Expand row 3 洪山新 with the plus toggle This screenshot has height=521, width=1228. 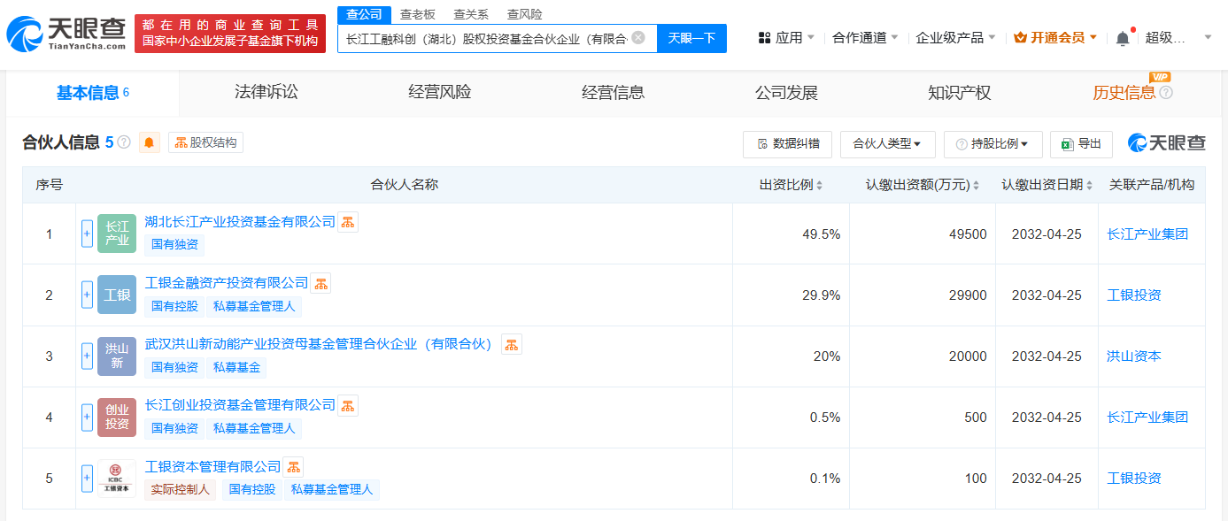87,356
